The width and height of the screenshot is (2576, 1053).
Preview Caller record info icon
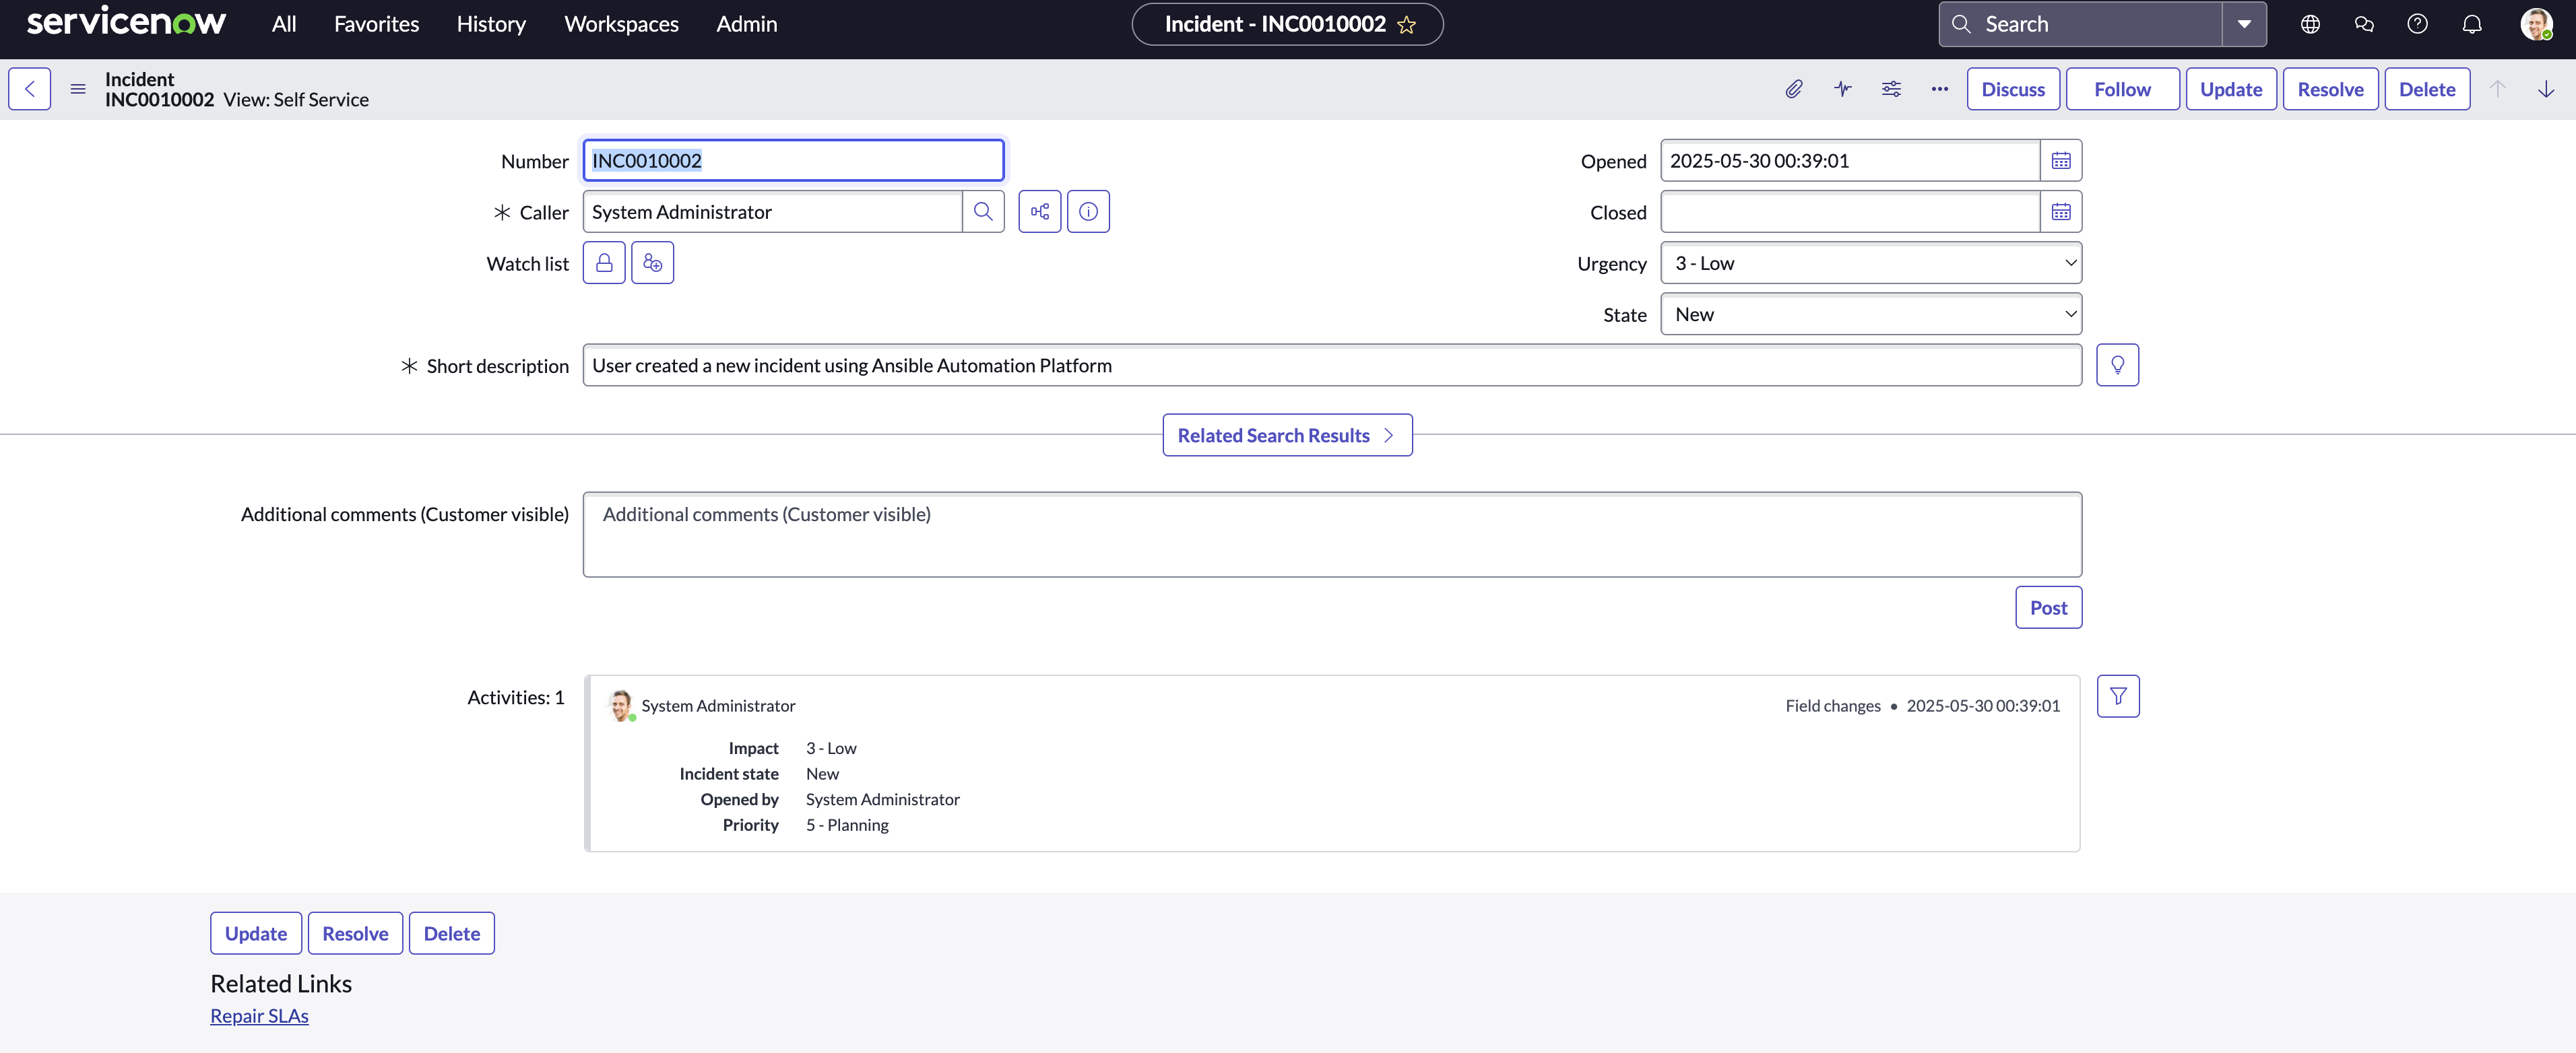1088,212
